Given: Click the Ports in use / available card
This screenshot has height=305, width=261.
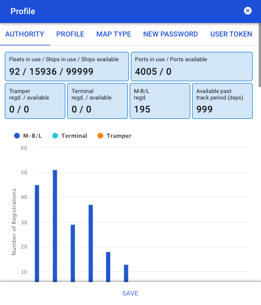Looking at the screenshot, I should (191, 67).
